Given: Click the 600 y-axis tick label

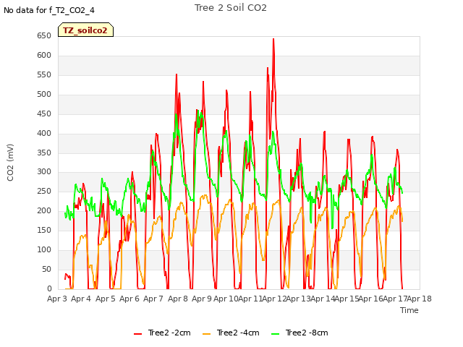Looking at the screenshot, I should point(44,56).
